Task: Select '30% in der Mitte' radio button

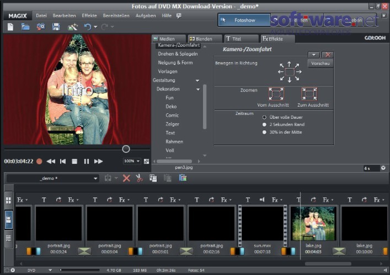Action: pyautogui.click(x=264, y=132)
